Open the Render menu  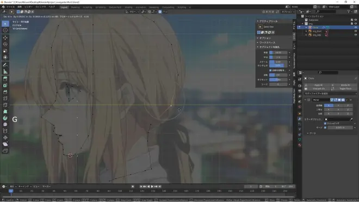point(29,7)
